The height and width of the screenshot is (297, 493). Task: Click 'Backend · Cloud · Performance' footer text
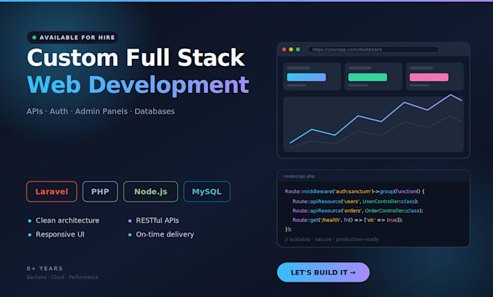point(62,277)
